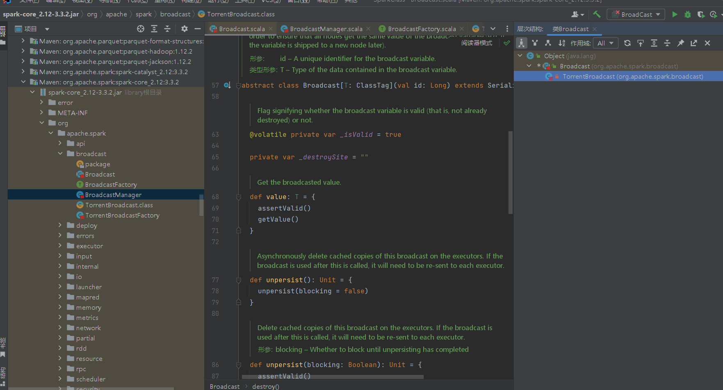Start debugging with the bug icon
This screenshot has width=723, height=390.
tap(688, 14)
